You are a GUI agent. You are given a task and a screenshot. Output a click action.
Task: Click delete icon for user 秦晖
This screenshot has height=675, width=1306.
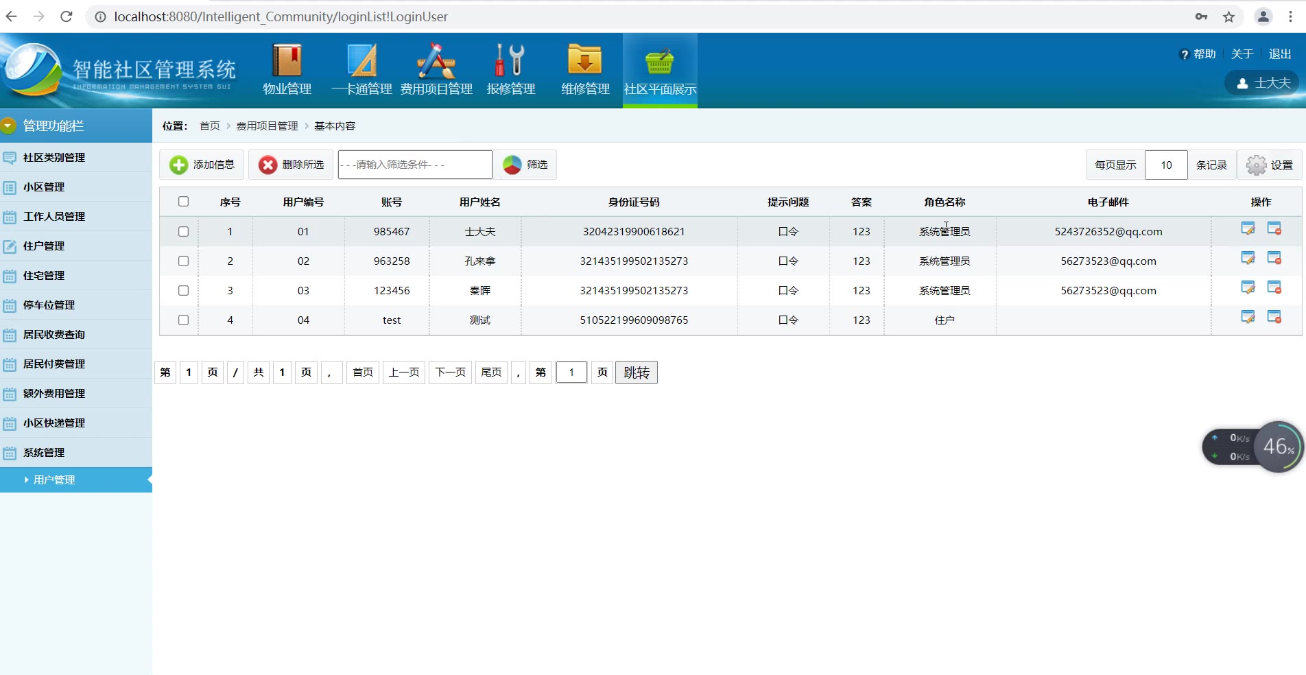(1274, 287)
